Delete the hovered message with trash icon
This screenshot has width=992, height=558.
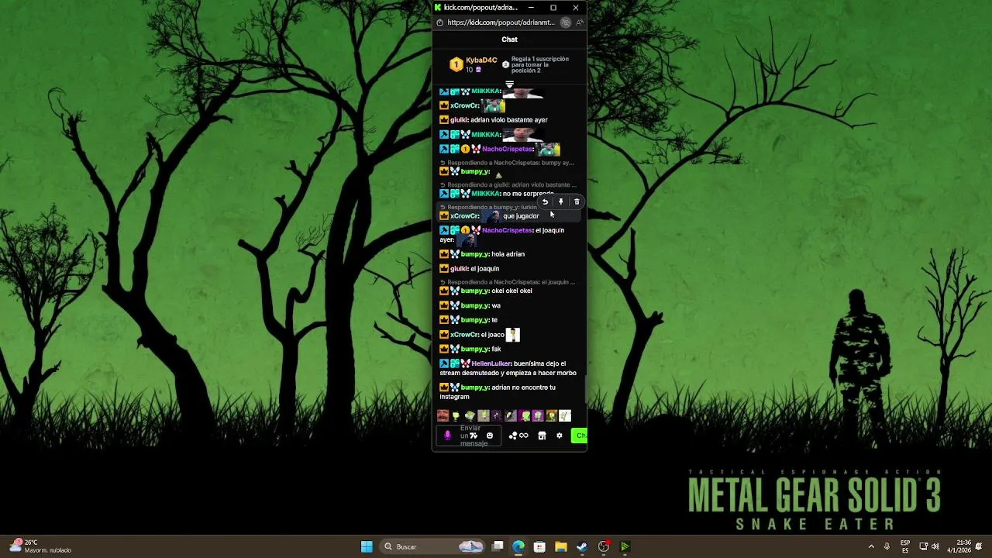(x=577, y=202)
